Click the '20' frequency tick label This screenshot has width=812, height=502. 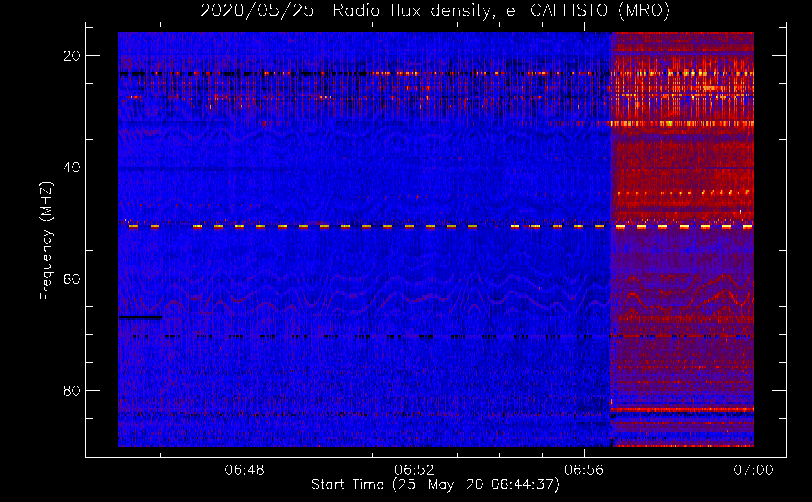(x=72, y=56)
